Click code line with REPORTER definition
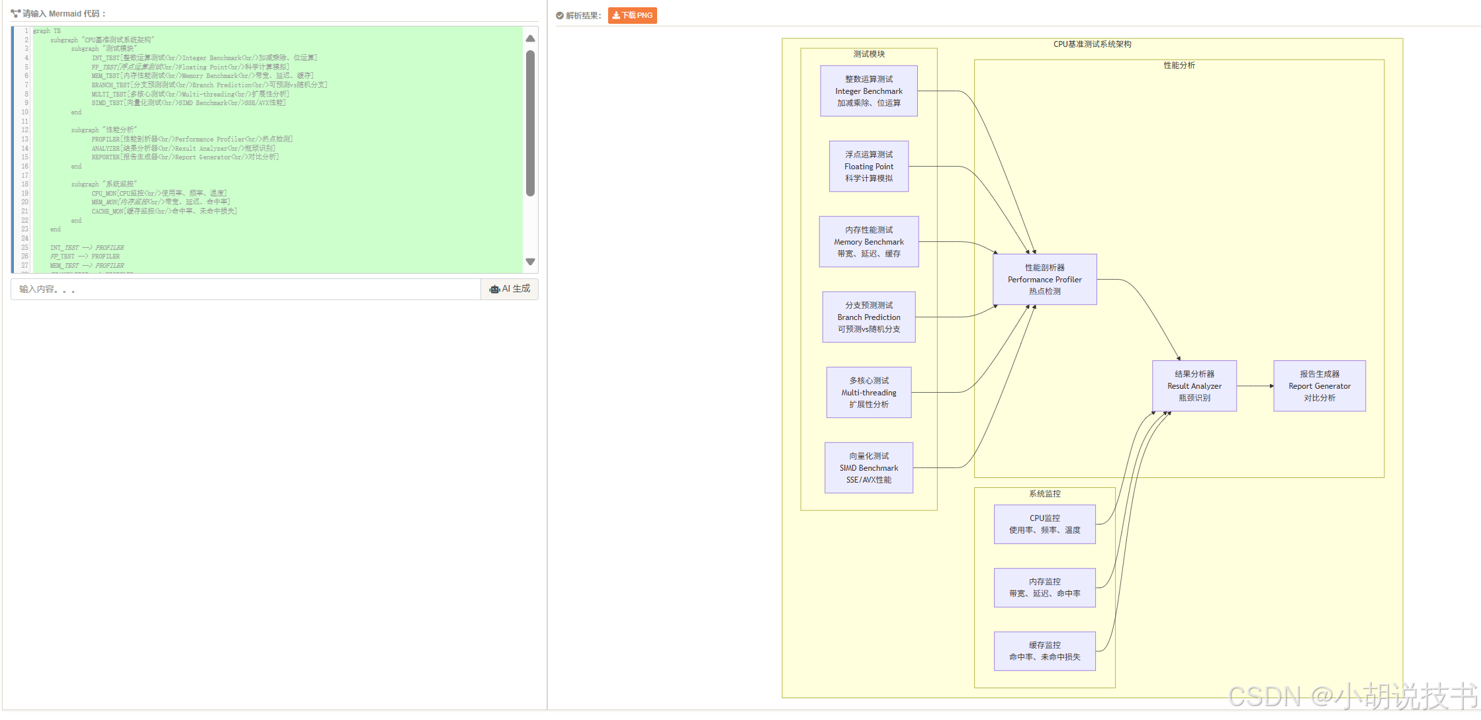 coord(185,157)
